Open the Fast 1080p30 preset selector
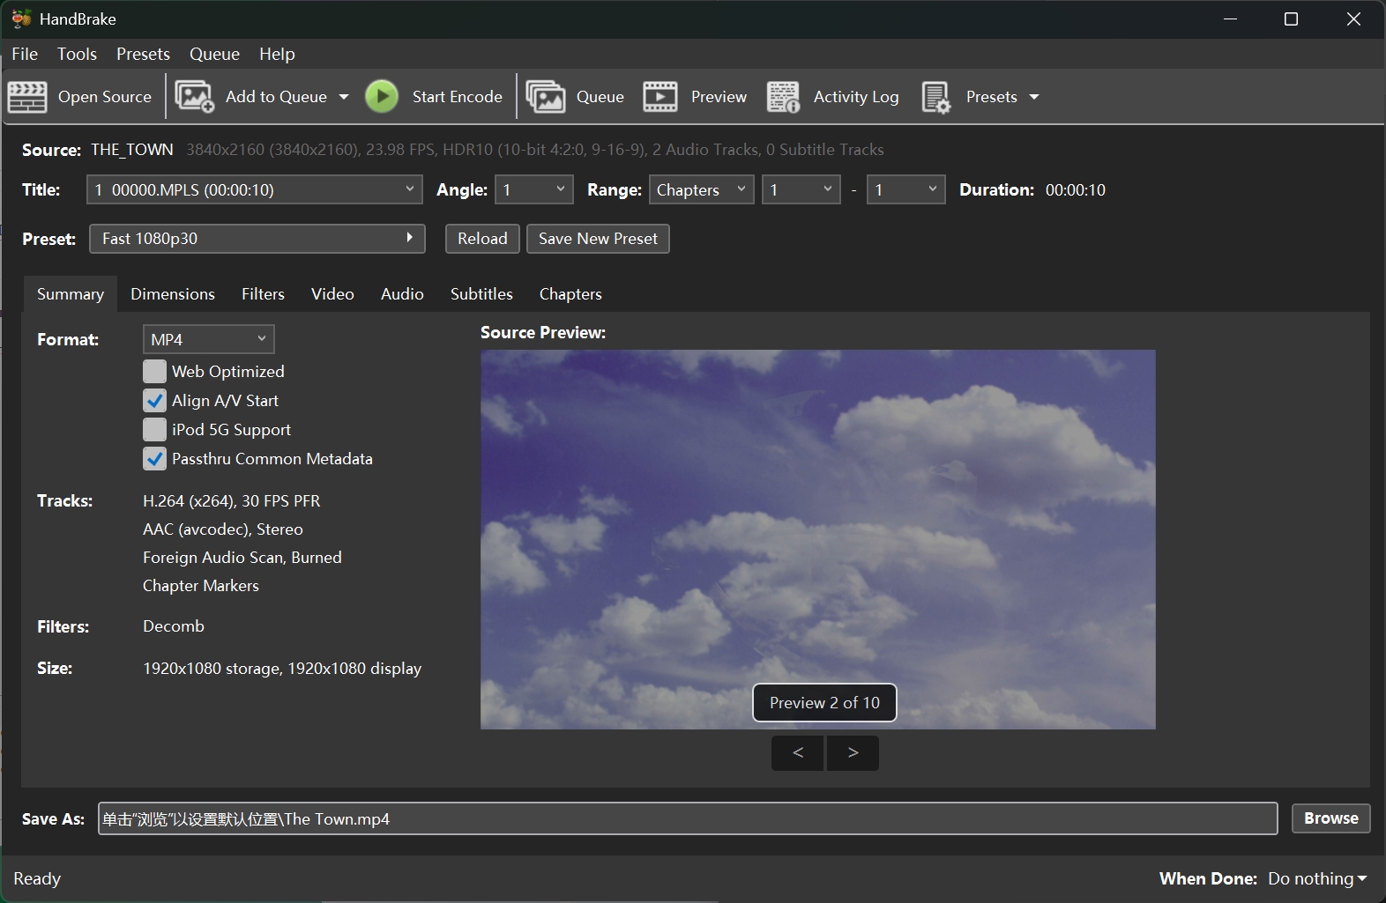Screen dimensions: 1386x903 [257, 239]
